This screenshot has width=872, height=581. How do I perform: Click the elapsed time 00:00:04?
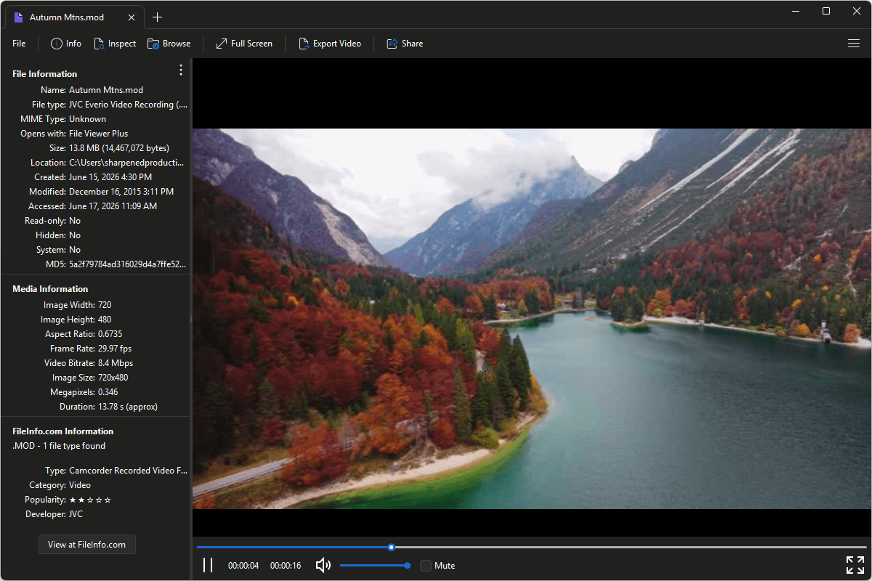click(243, 566)
